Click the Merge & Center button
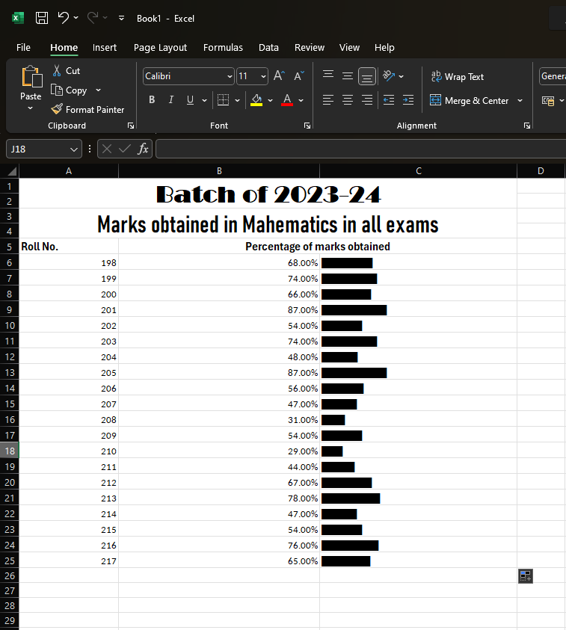This screenshot has height=630, width=566. 469,100
